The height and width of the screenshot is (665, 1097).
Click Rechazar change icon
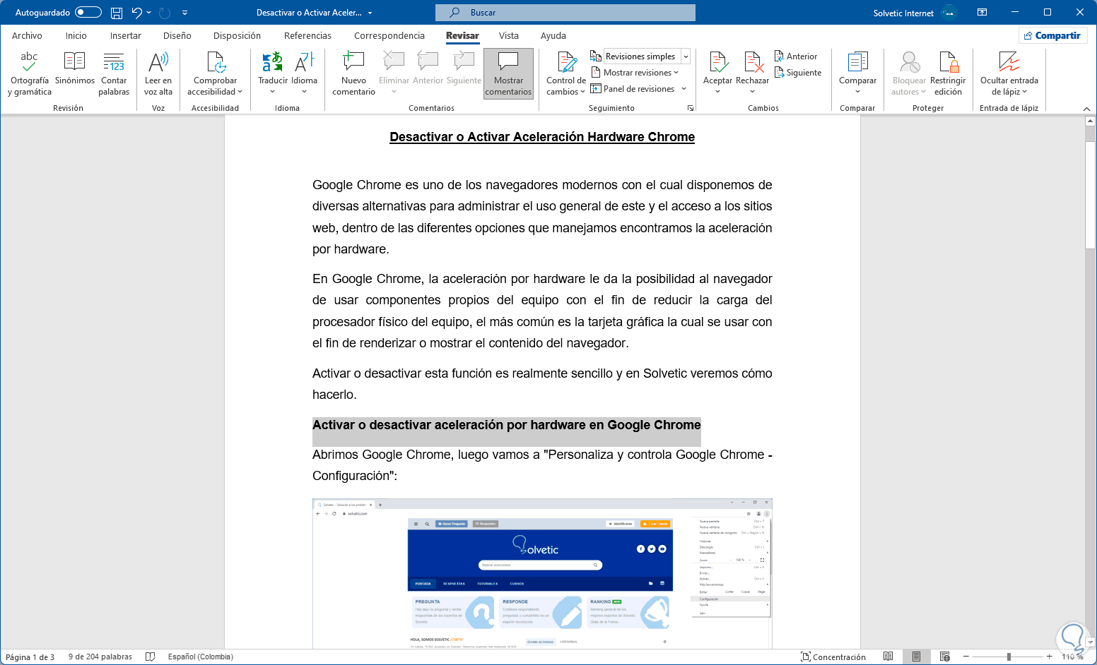point(752,63)
